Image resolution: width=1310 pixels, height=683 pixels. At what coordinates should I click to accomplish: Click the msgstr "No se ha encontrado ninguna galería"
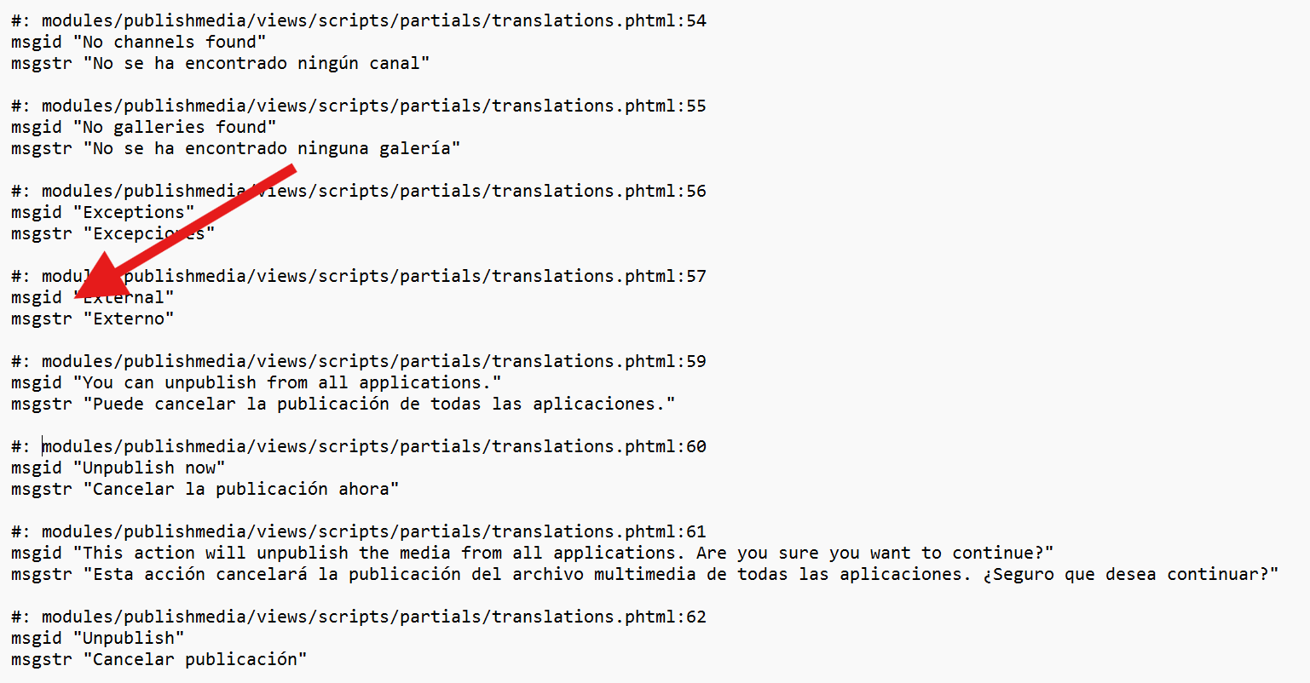point(236,148)
